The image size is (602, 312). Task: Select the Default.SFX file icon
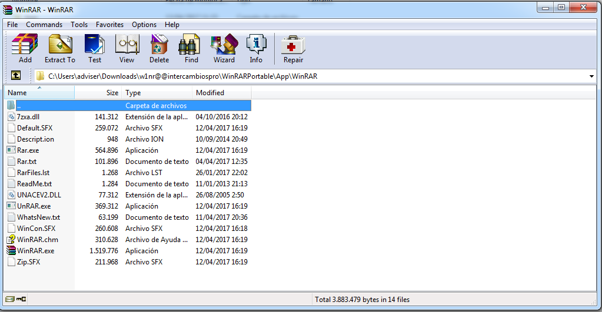[12, 128]
